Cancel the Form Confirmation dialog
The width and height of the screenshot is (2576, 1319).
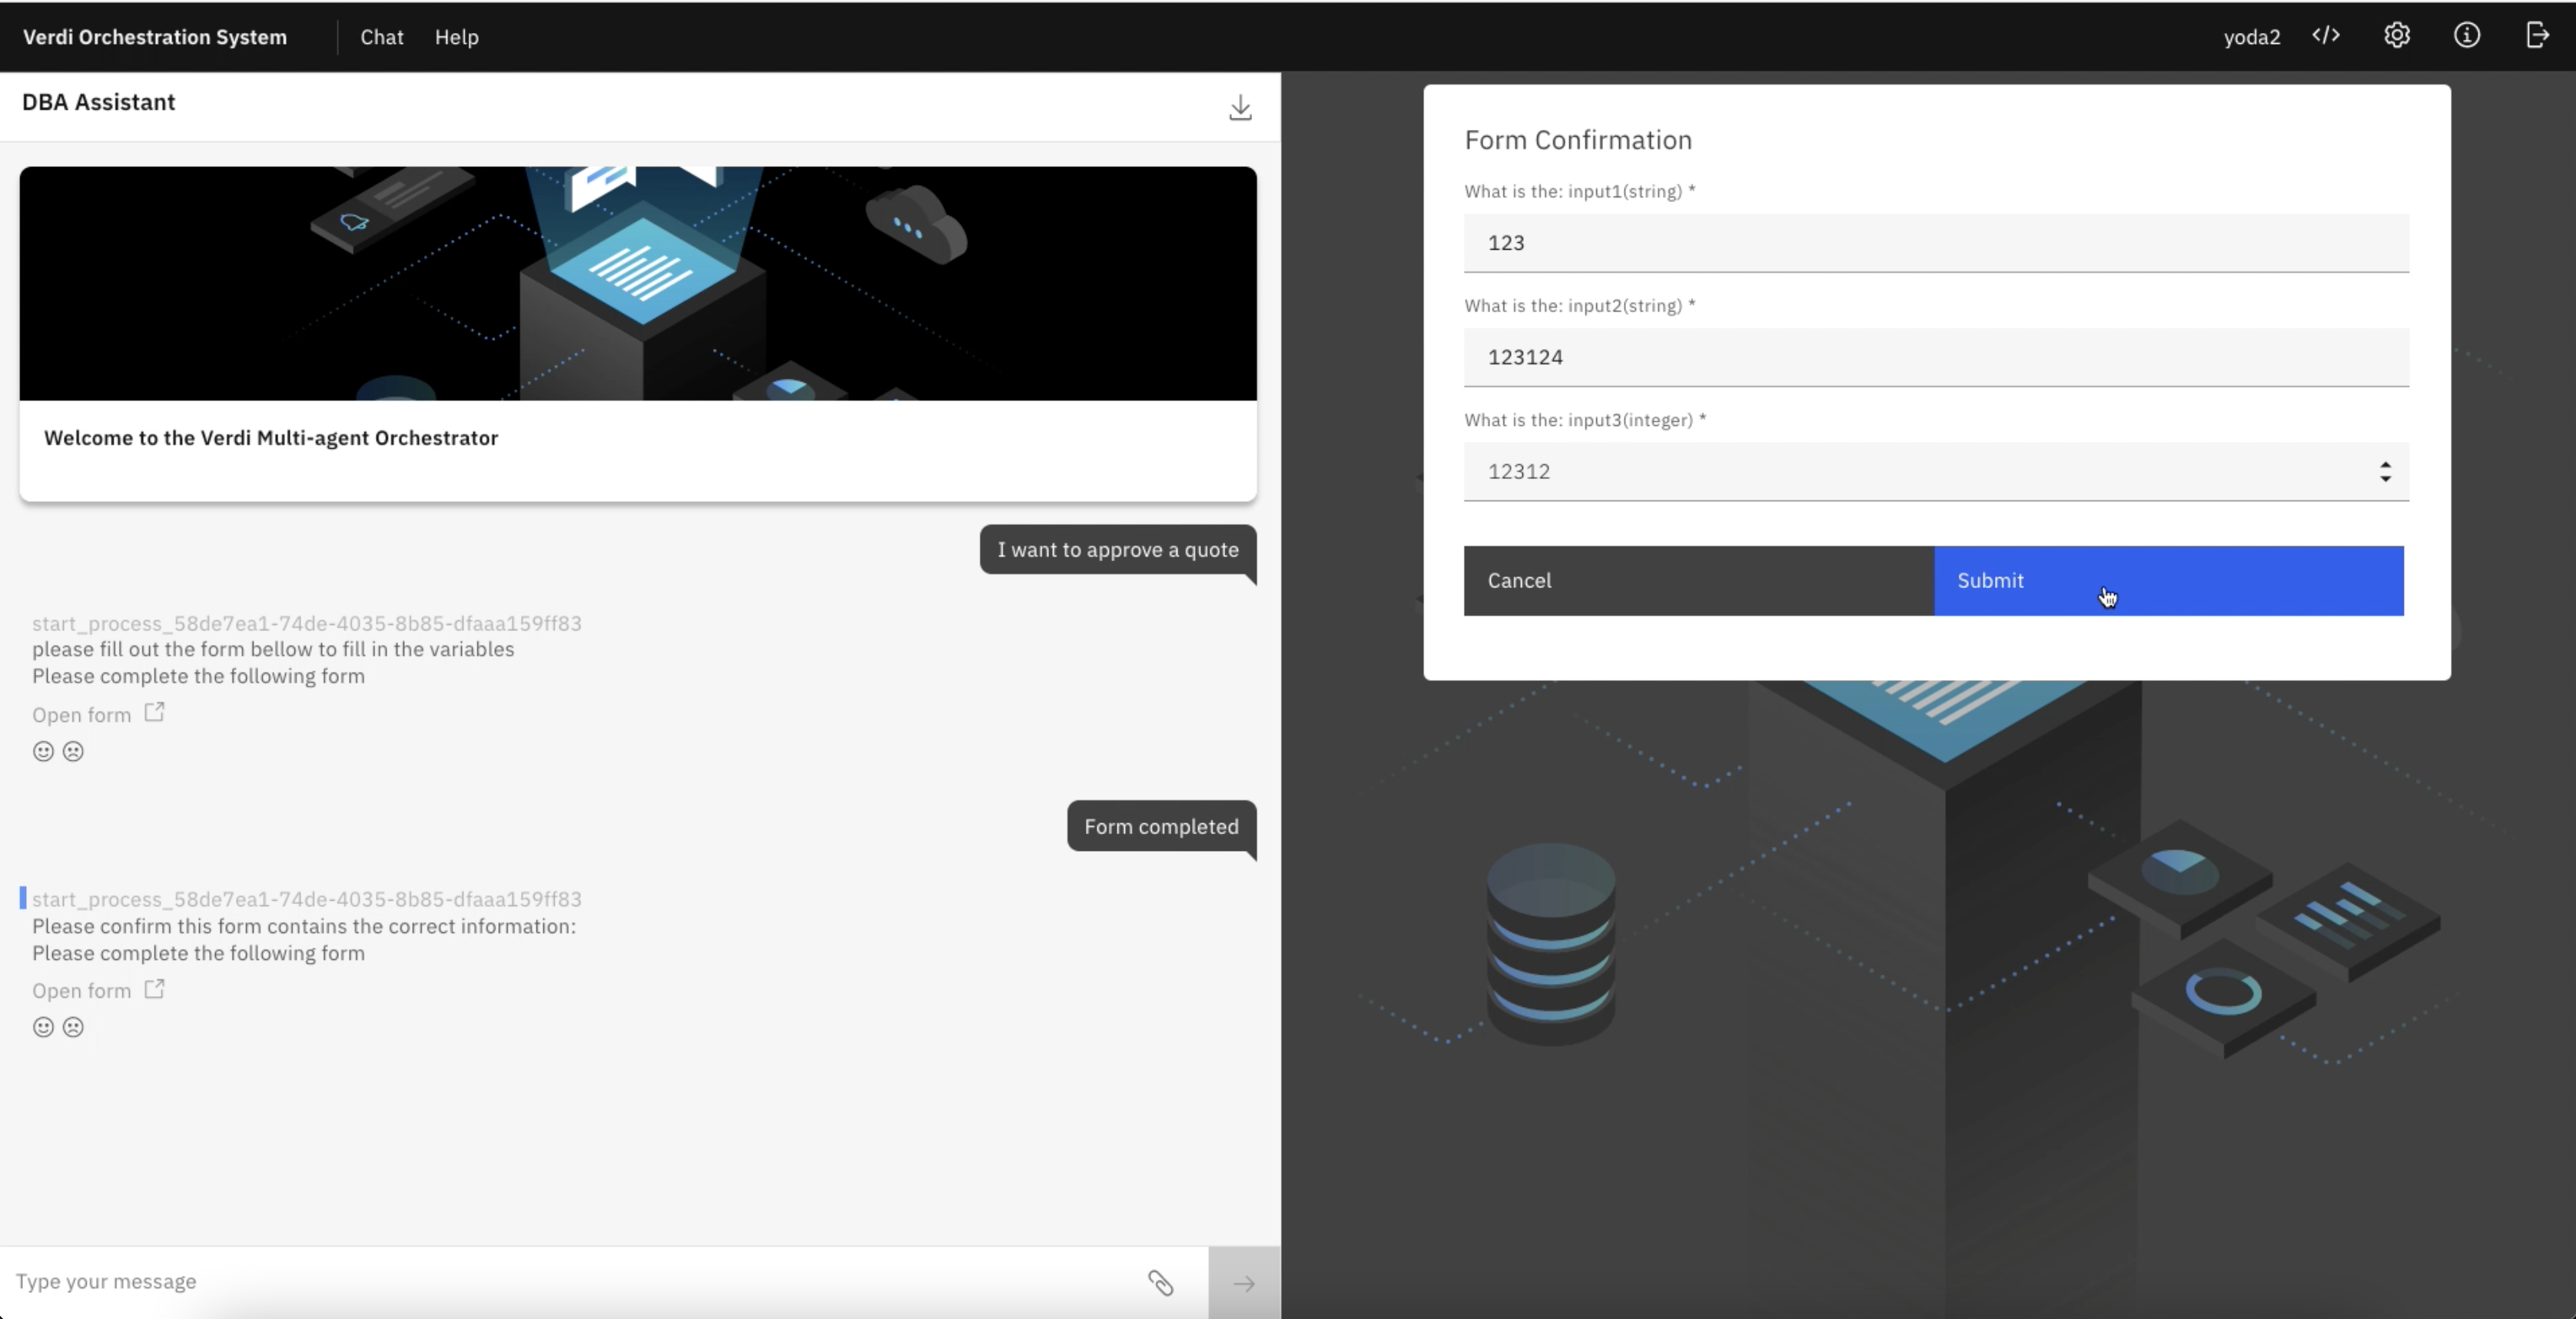(1698, 580)
